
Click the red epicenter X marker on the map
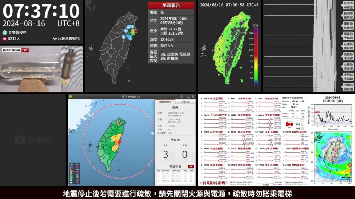click(120, 142)
